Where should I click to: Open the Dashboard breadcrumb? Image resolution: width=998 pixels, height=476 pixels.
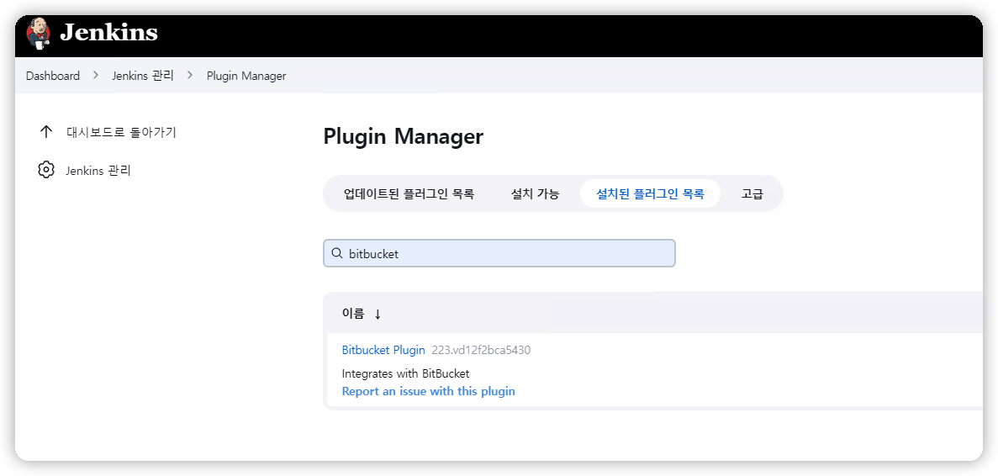click(x=53, y=76)
